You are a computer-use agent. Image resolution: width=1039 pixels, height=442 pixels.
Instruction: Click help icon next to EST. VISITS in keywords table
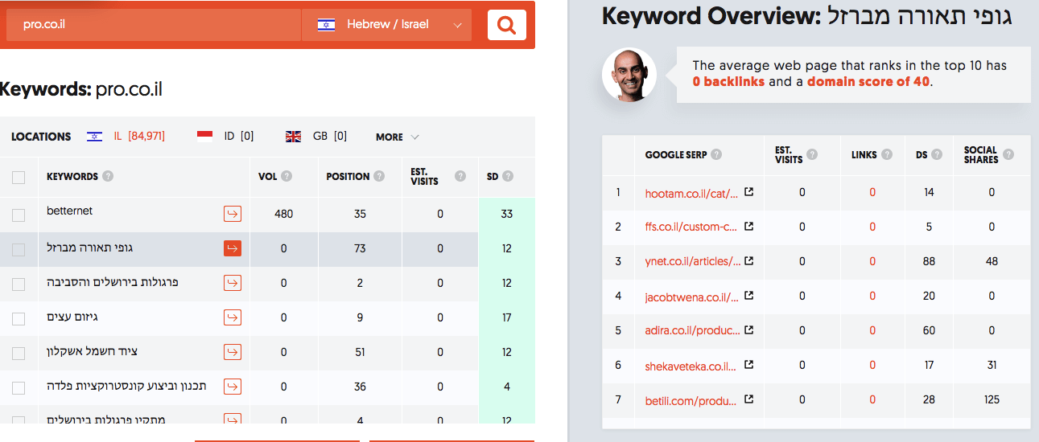pos(460,176)
